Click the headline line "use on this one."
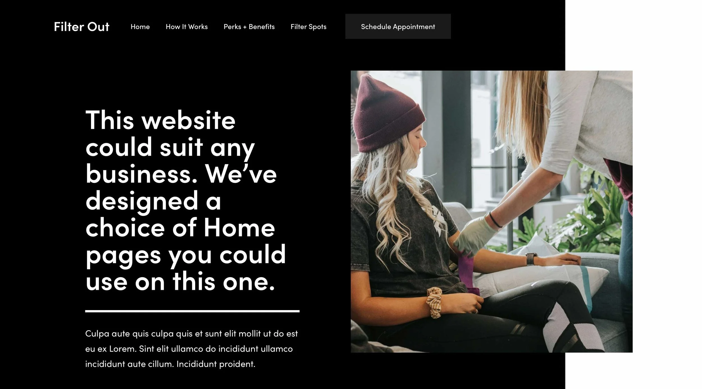The image size is (702, 389). pyautogui.click(x=180, y=282)
